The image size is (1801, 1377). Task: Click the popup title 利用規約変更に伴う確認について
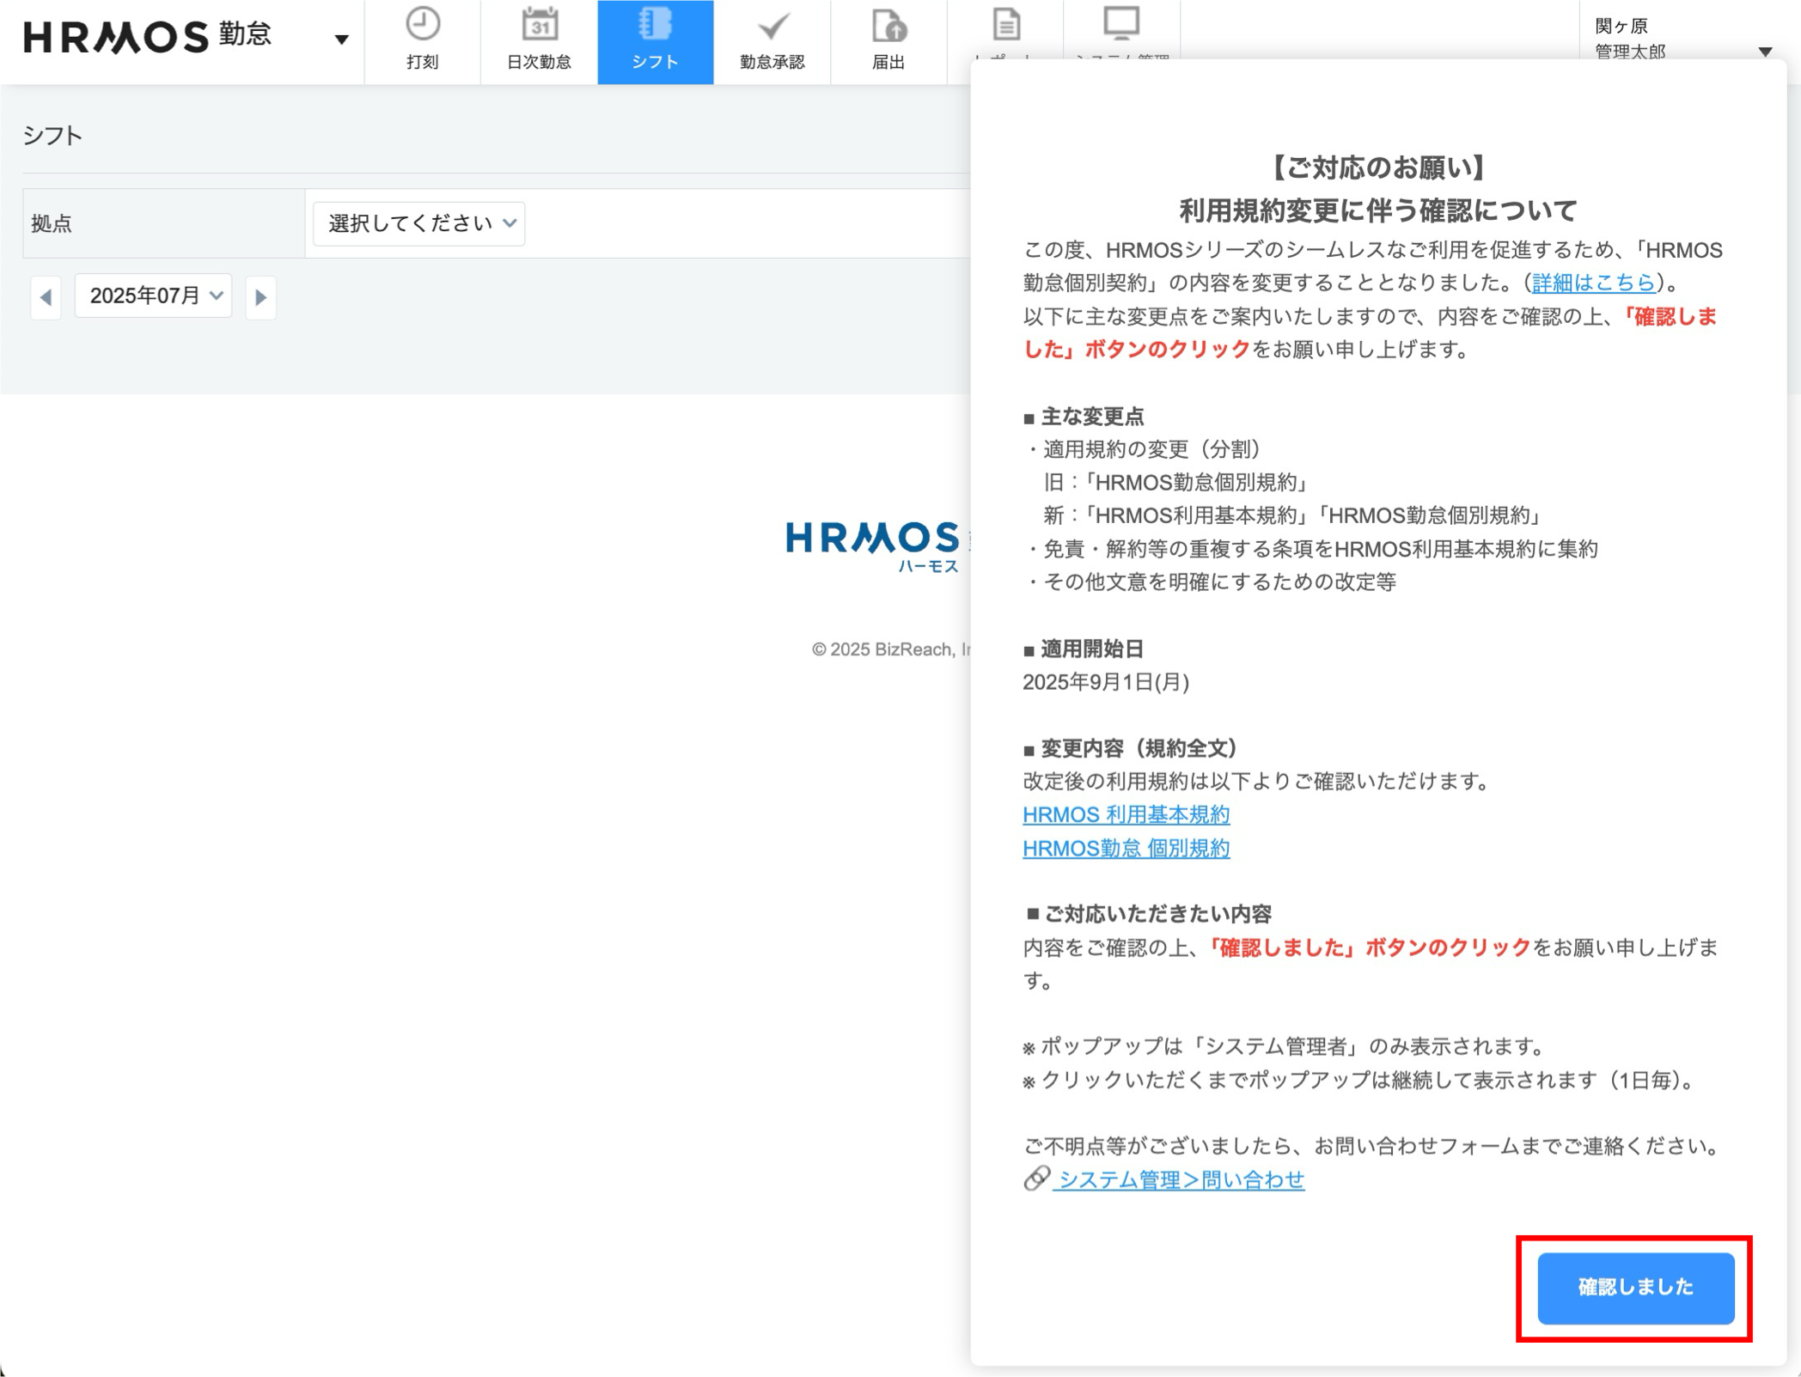click(1378, 210)
